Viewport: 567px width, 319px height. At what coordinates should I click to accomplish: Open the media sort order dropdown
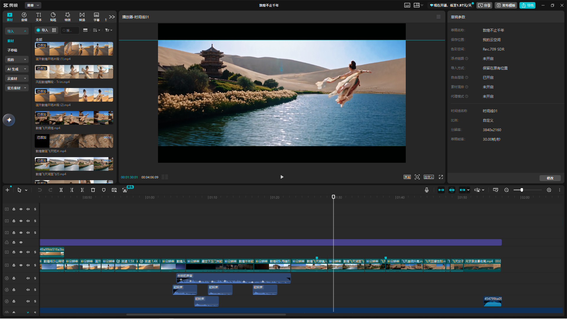(x=97, y=30)
